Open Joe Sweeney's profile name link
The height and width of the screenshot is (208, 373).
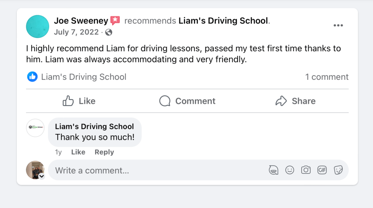point(81,21)
